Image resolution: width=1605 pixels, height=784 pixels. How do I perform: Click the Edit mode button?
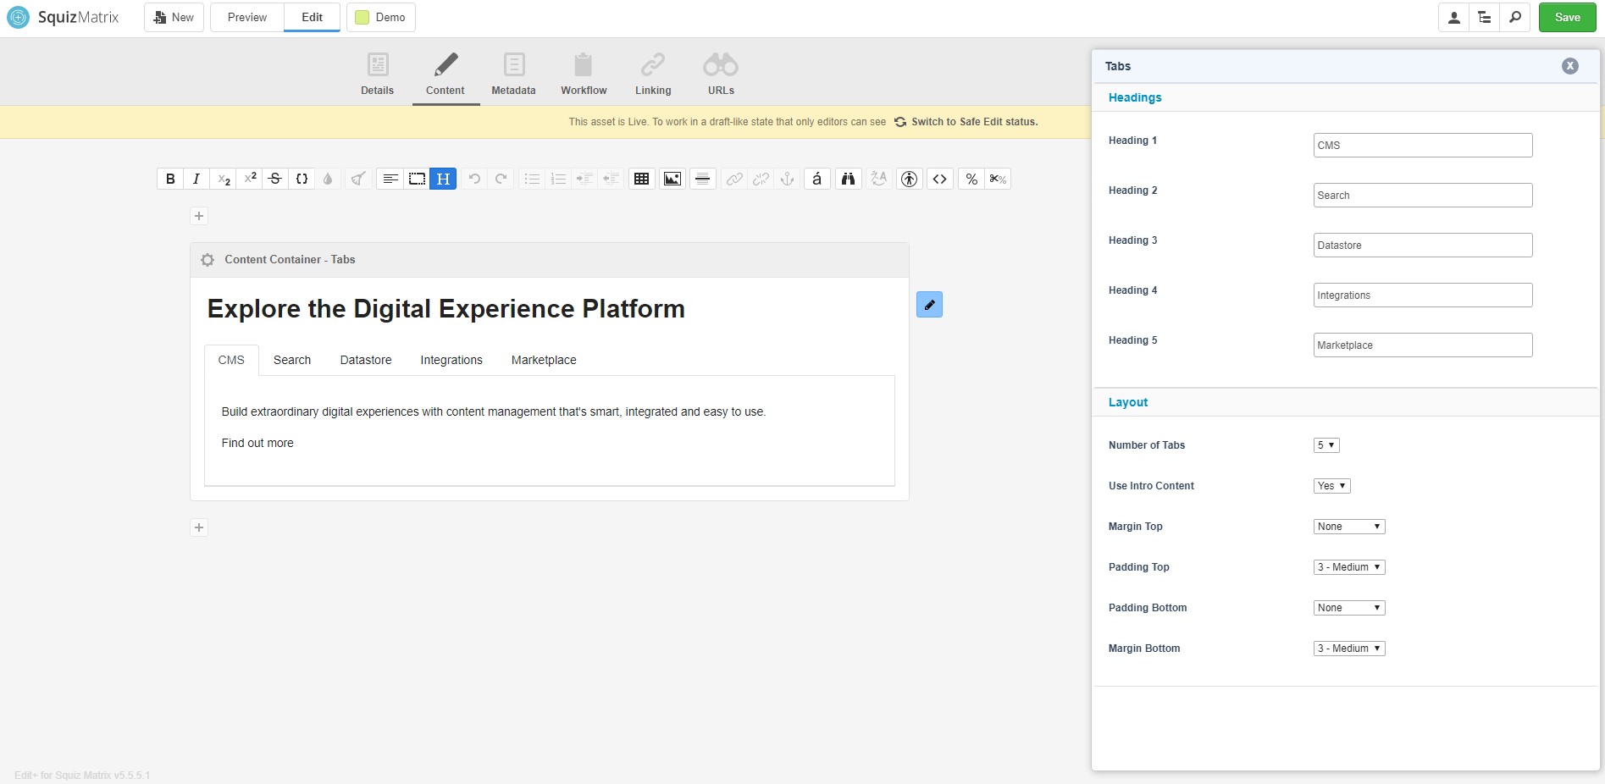point(312,17)
